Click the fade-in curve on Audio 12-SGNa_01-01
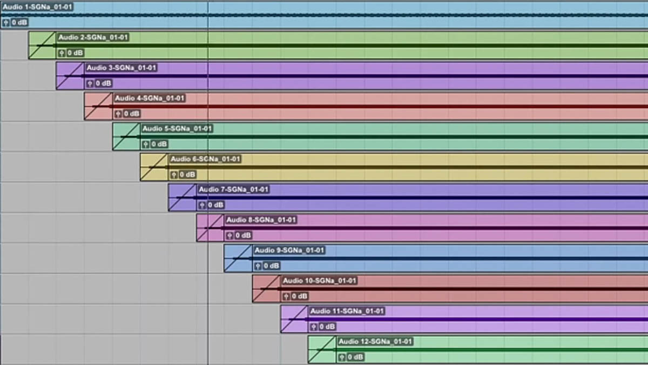The width and height of the screenshot is (648, 365). (321, 350)
